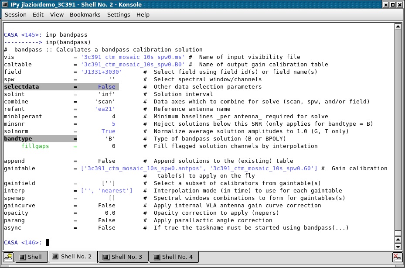Click the close session icon at bottom right

tap(397, 257)
